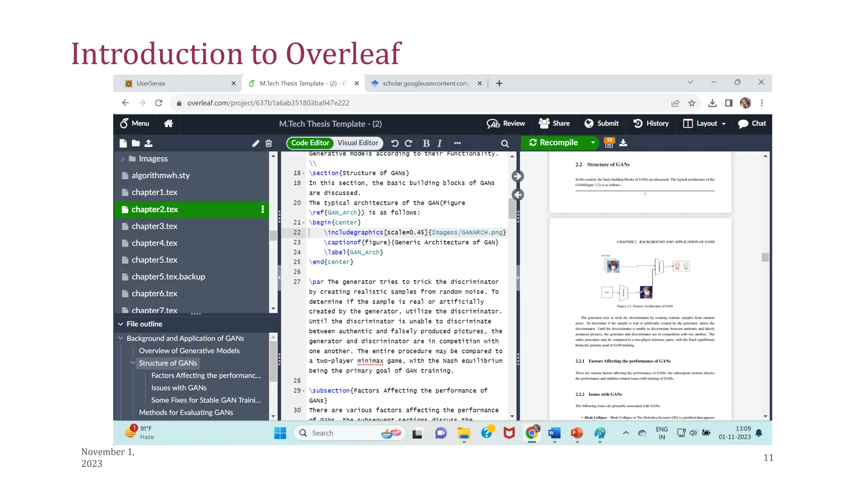Open chapter1.tex file
The image size is (855, 481).
click(x=154, y=192)
